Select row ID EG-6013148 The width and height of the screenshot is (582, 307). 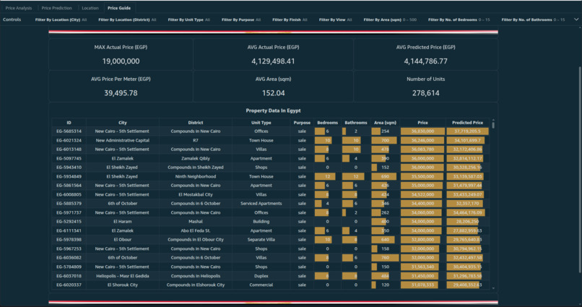(69, 150)
